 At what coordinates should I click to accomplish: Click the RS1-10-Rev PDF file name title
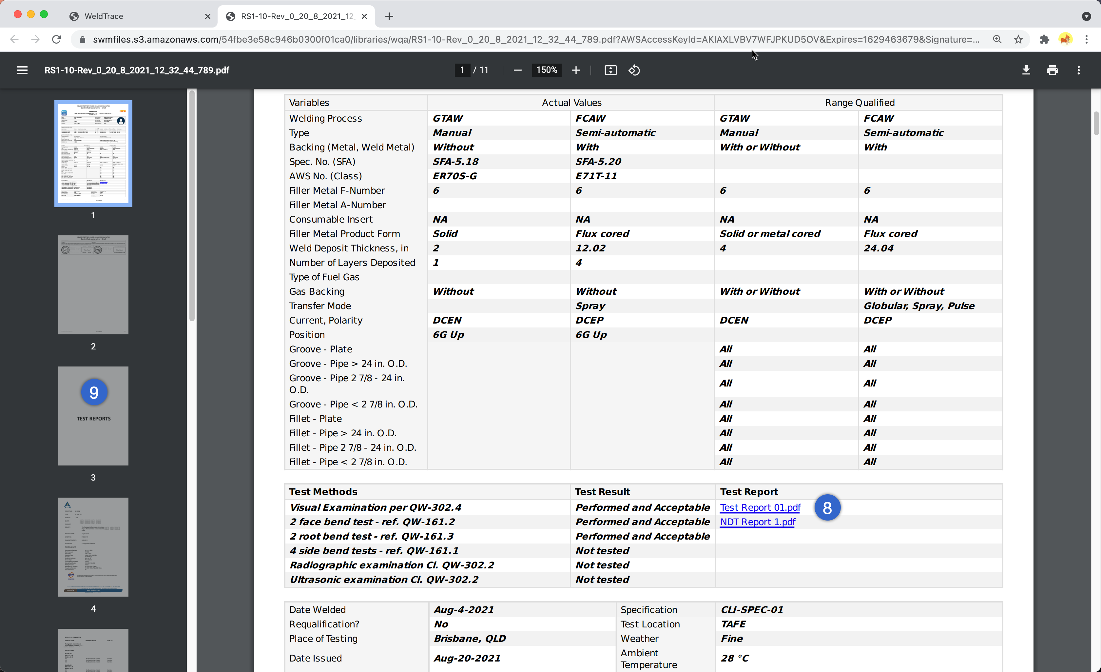point(137,70)
